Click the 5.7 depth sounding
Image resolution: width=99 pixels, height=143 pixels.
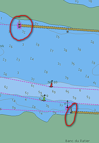tap(27, 93)
